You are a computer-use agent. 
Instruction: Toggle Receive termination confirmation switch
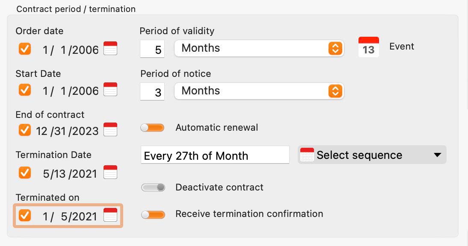pyautogui.click(x=153, y=214)
